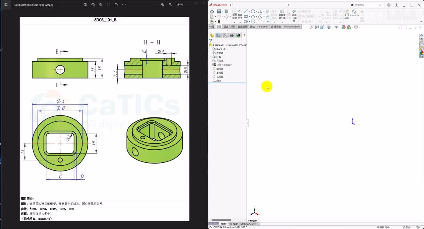Switch to 分析准备 tab
Image resolution: width=424 pixels, height=229 pixels.
(x=276, y=26)
